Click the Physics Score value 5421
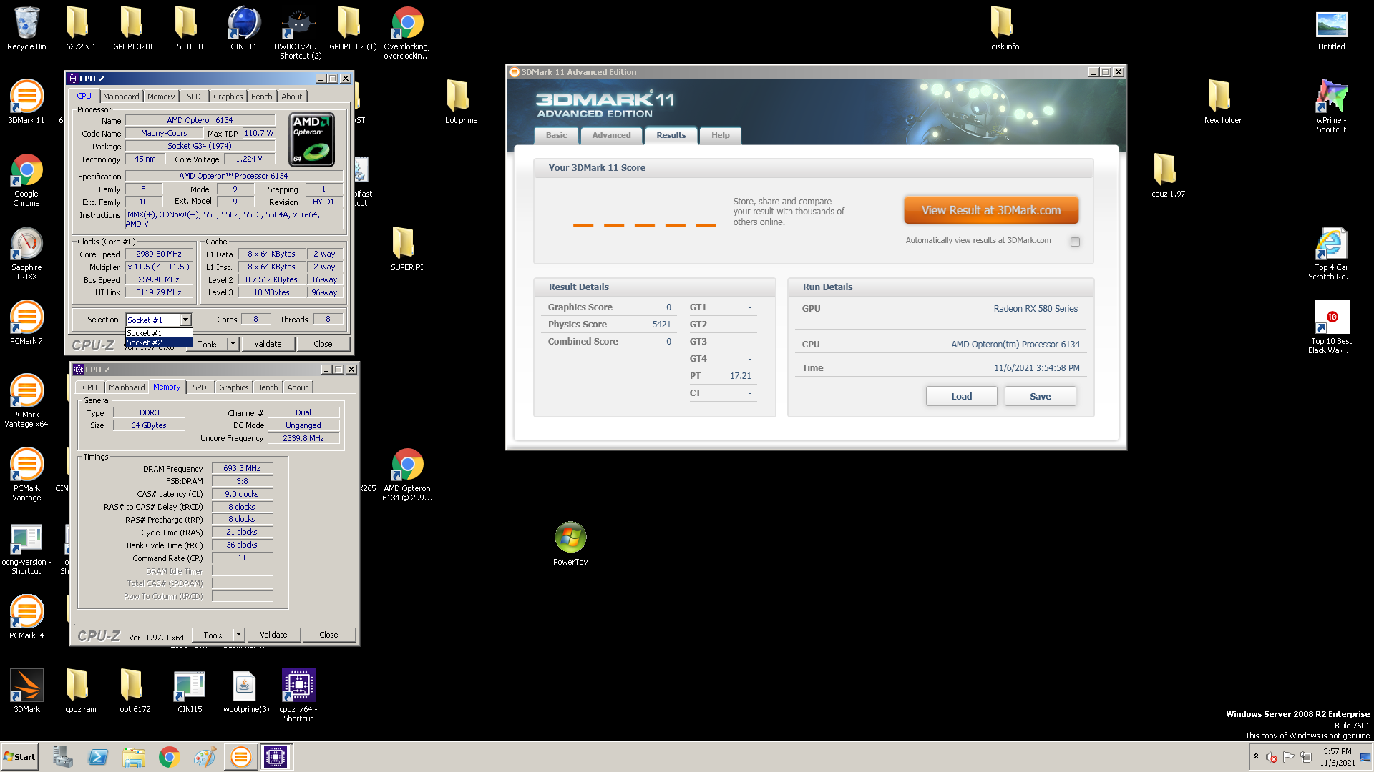The height and width of the screenshot is (772, 1374). tap(661, 324)
